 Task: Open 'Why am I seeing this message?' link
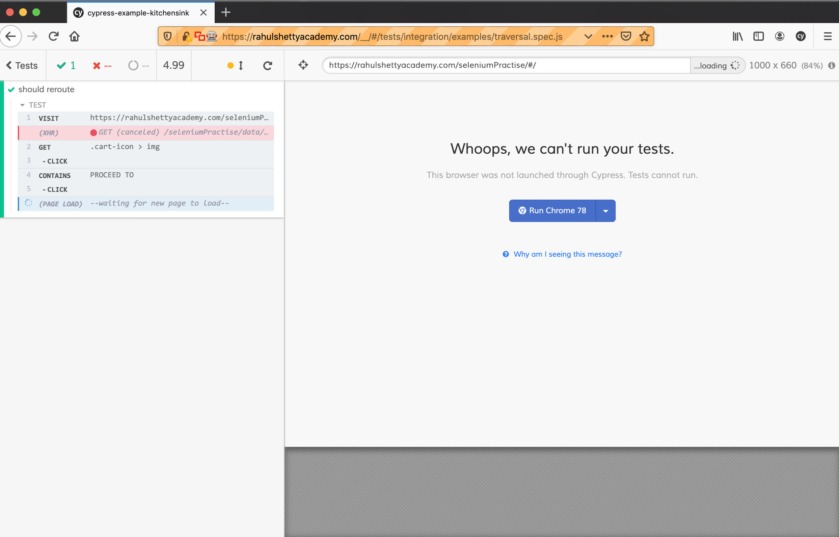567,254
